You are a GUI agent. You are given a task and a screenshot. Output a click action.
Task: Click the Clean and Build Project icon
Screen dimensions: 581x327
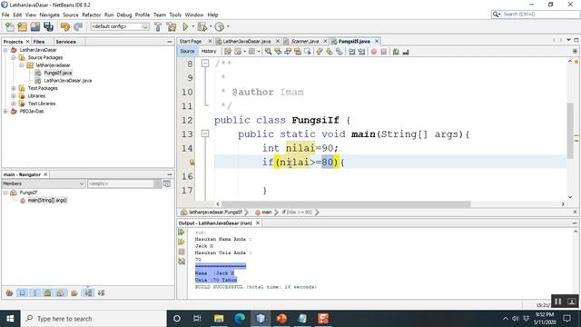[x=172, y=26]
